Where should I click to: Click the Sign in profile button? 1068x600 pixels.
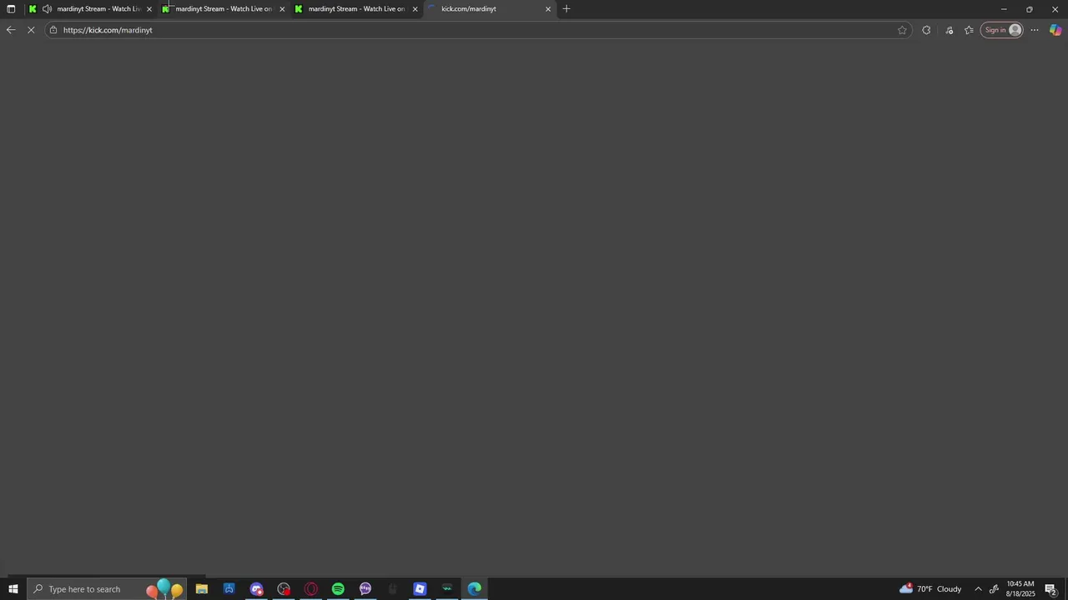pyautogui.click(x=1001, y=30)
